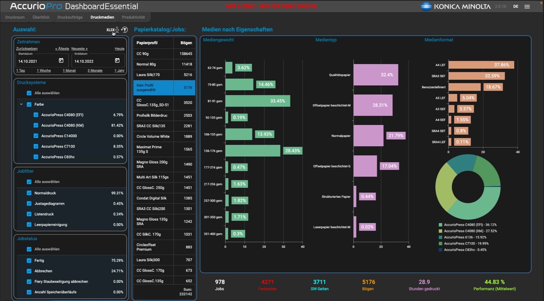The width and height of the screenshot is (544, 301).
Task: Select the Druckmedien tab
Action: coord(102,17)
